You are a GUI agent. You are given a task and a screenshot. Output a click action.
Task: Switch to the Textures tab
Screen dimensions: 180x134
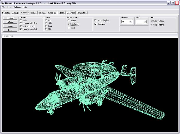[42, 13]
